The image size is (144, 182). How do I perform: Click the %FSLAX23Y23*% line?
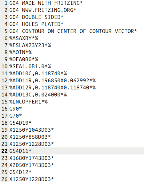point(30,45)
